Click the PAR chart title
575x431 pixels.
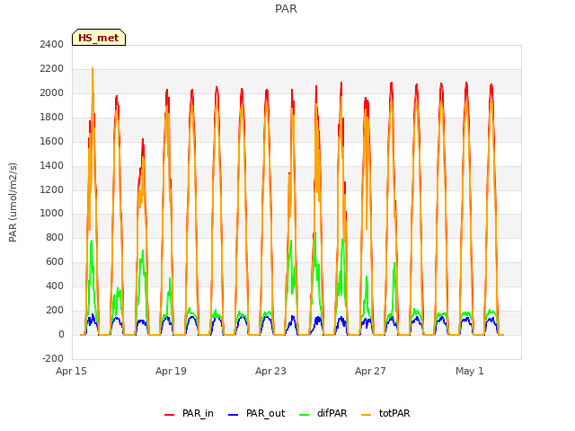coord(286,9)
